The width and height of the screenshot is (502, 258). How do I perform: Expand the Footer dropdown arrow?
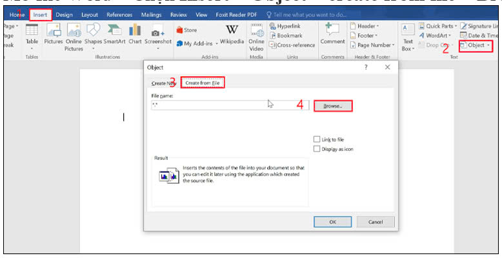tap(376, 35)
